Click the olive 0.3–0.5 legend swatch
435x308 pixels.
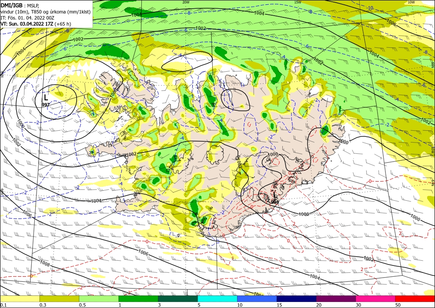click(x=59, y=298)
